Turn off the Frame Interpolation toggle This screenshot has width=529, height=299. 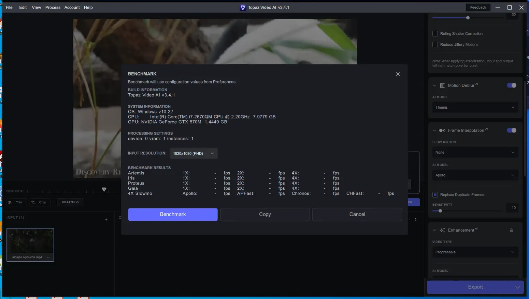tap(512, 130)
